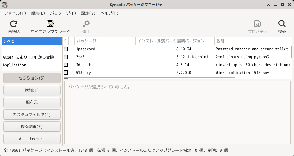Image resolution: width=294 pixels, height=156 pixels.
Task: Click the パッケージが選択されていません message
Action: [x=99, y=87]
